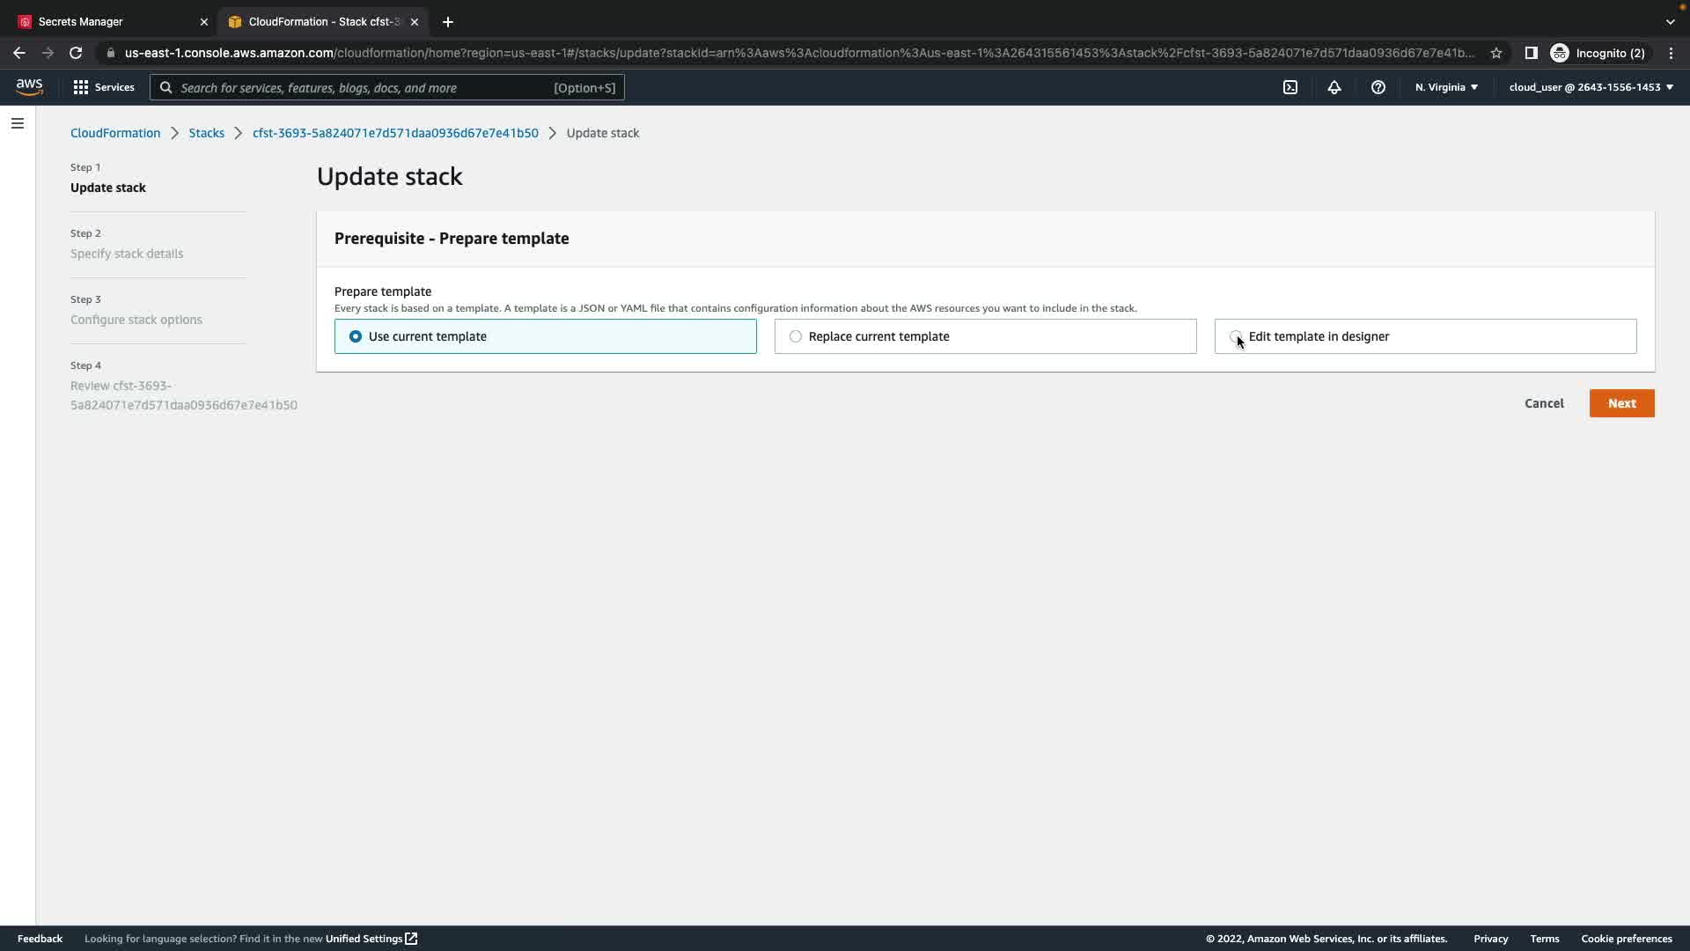This screenshot has width=1690, height=951.
Task: Cancel the stack update
Action: coord(1544,403)
